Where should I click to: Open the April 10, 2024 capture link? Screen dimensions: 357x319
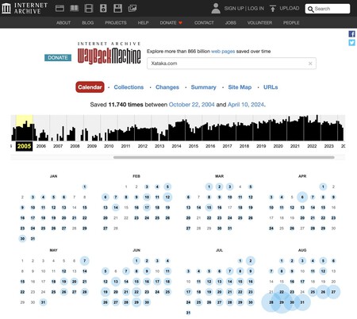coord(246,105)
